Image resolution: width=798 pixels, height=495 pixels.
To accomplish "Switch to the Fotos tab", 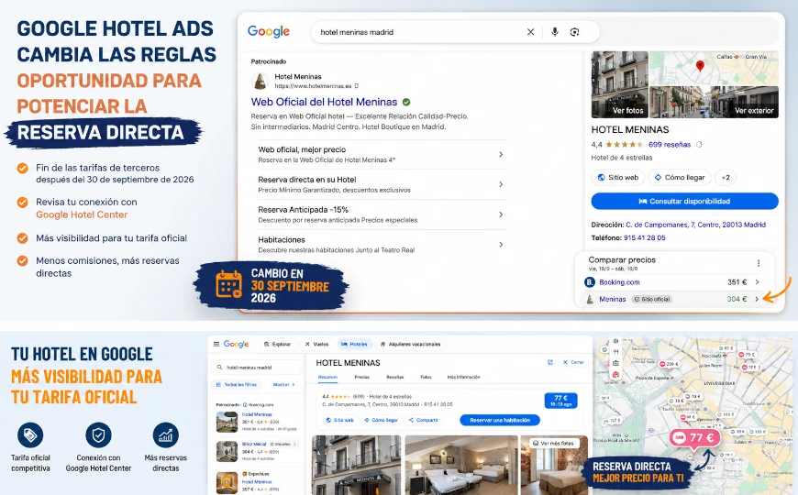I will [426, 377].
